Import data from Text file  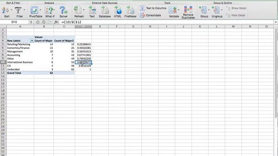click(x=92, y=10)
